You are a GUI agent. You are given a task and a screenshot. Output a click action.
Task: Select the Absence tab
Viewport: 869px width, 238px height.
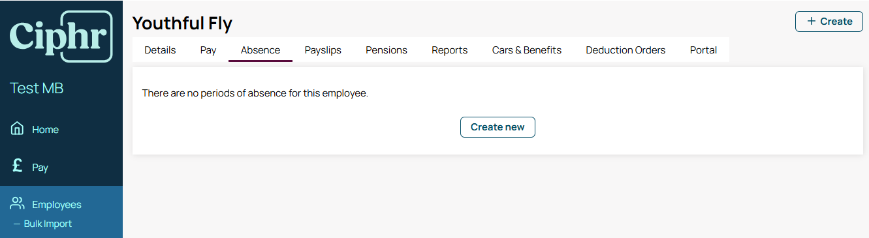tap(261, 50)
